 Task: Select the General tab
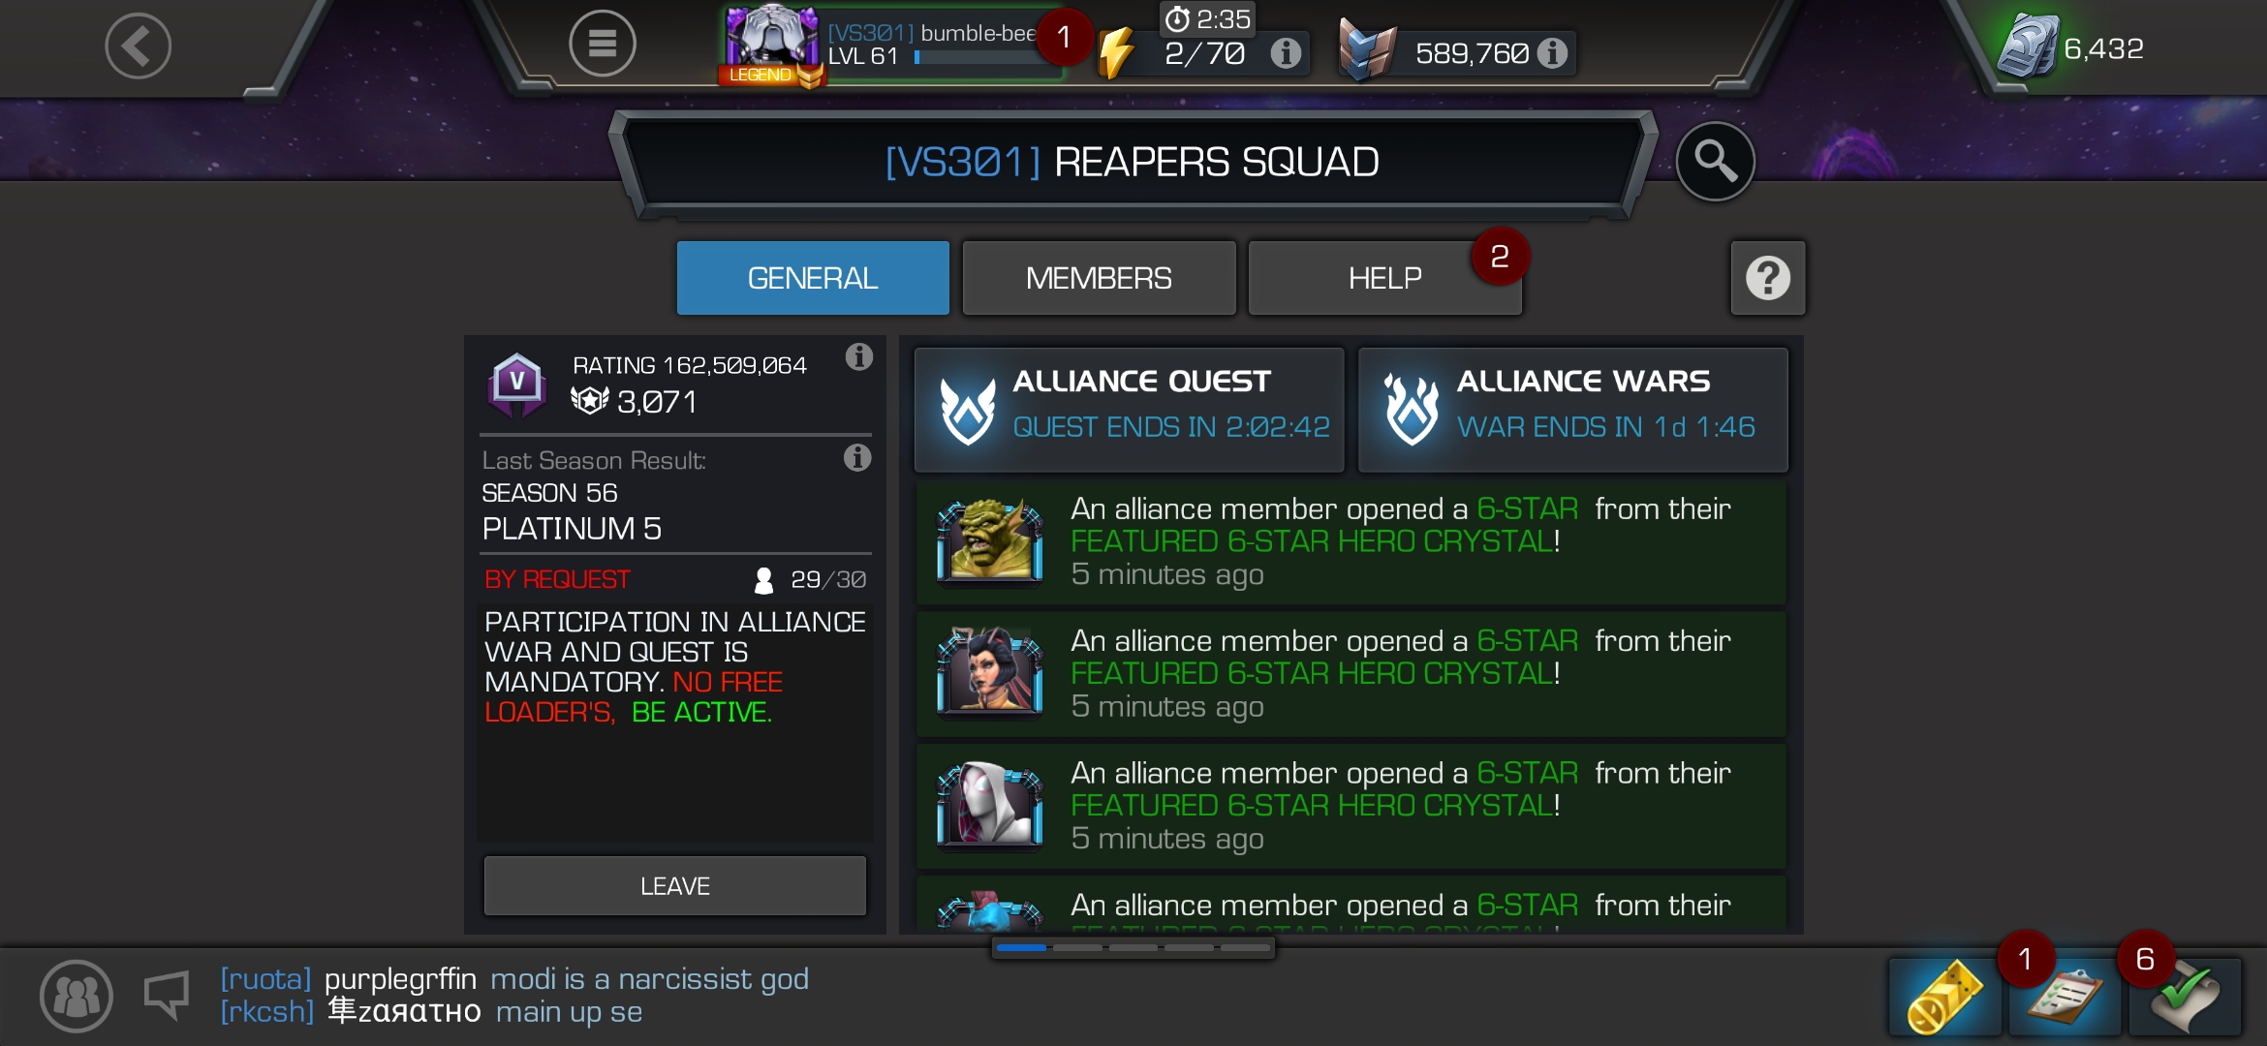813,278
